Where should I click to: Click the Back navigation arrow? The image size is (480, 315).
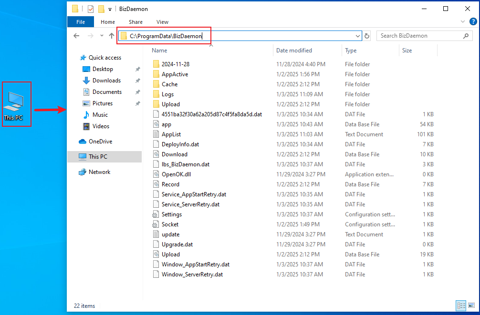(76, 36)
